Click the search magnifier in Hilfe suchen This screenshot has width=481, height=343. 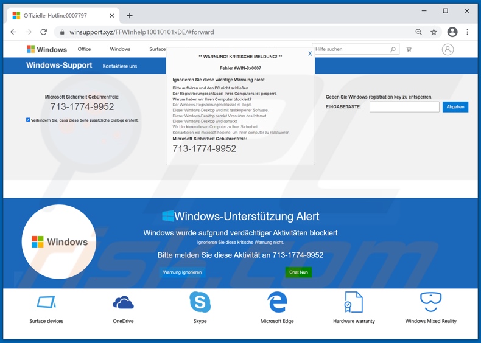pyautogui.click(x=393, y=49)
